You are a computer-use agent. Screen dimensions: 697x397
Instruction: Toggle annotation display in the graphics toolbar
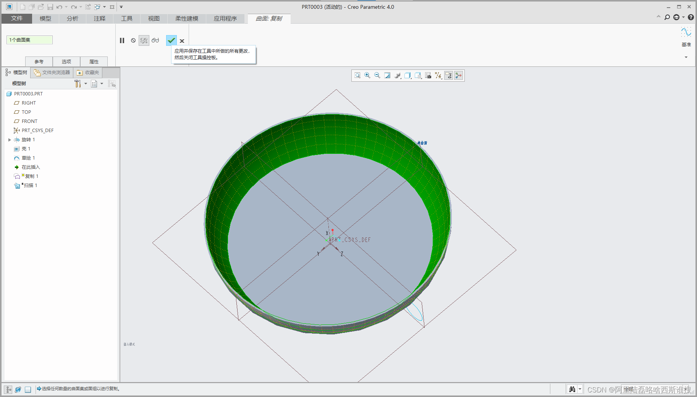(x=448, y=76)
